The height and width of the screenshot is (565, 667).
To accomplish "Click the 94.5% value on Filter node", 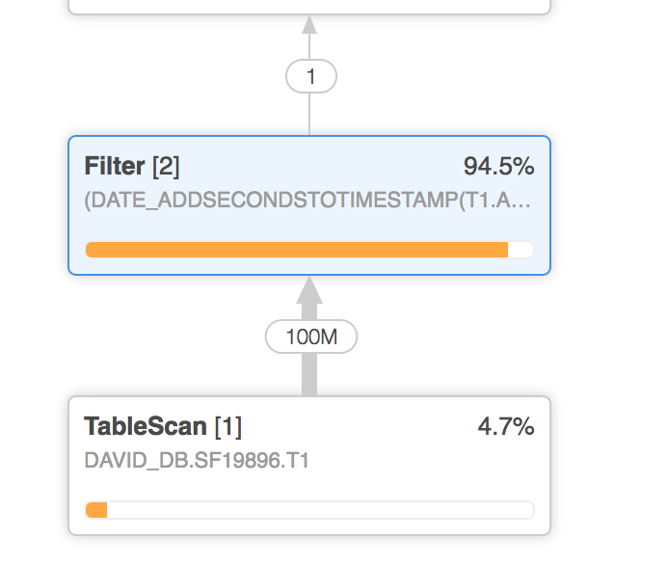I will tap(498, 167).
